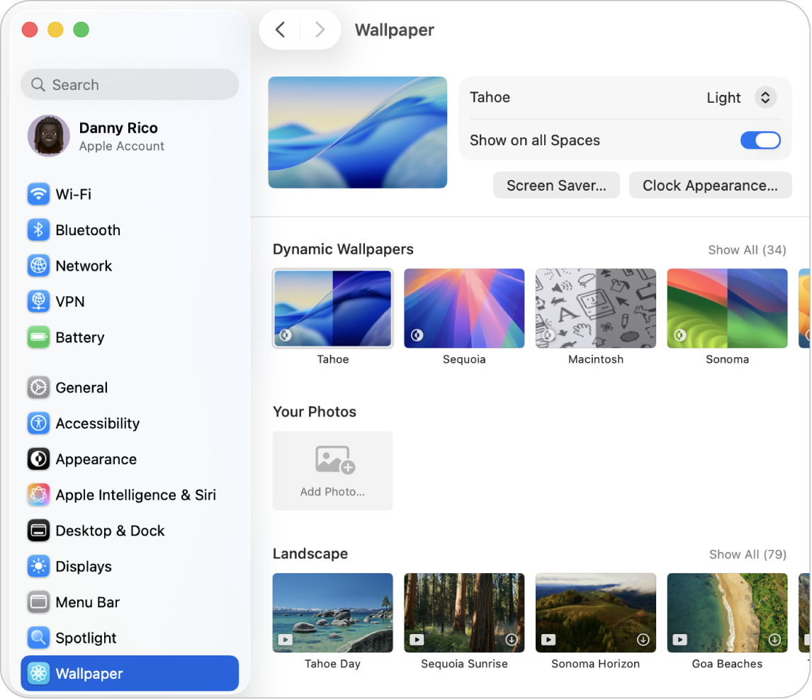Open Bluetooth settings from the sidebar
812x700 pixels.
(87, 230)
